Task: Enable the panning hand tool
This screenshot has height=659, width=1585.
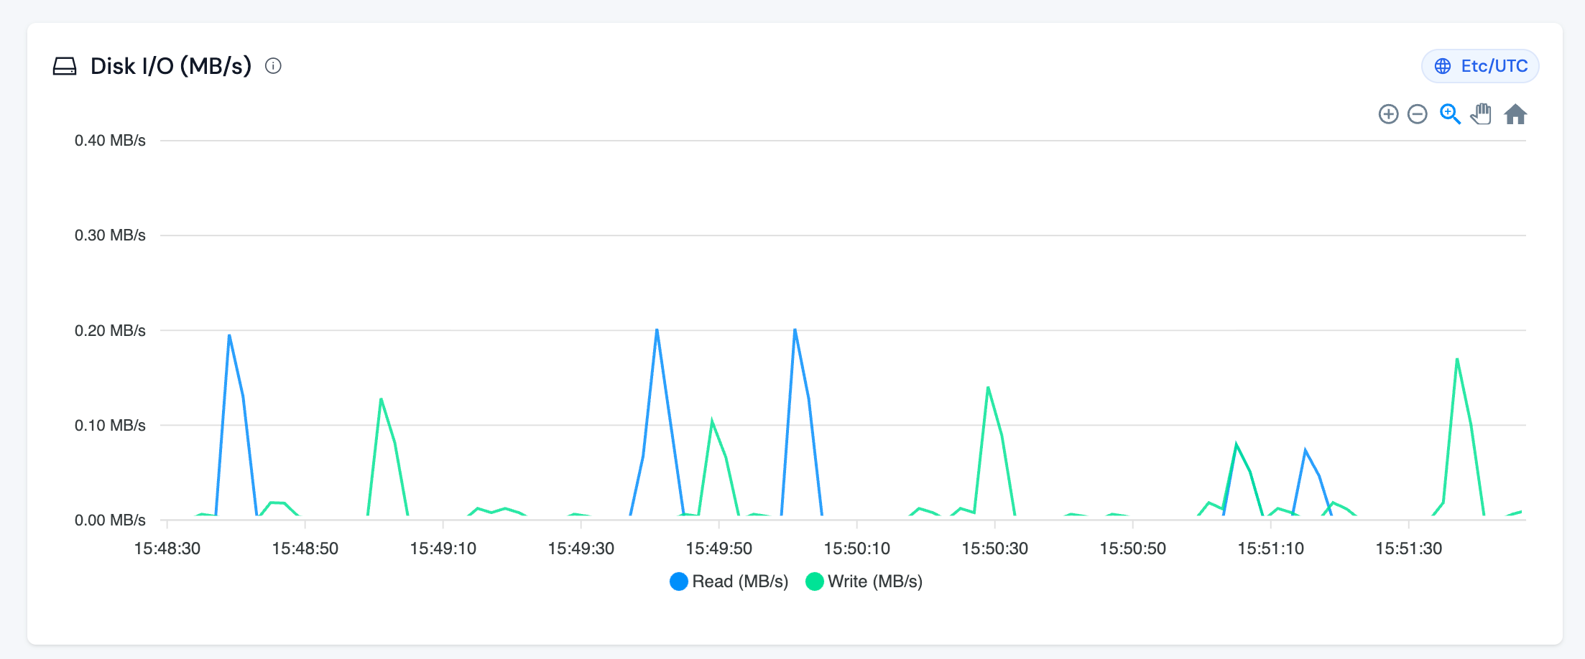Action: (x=1481, y=114)
